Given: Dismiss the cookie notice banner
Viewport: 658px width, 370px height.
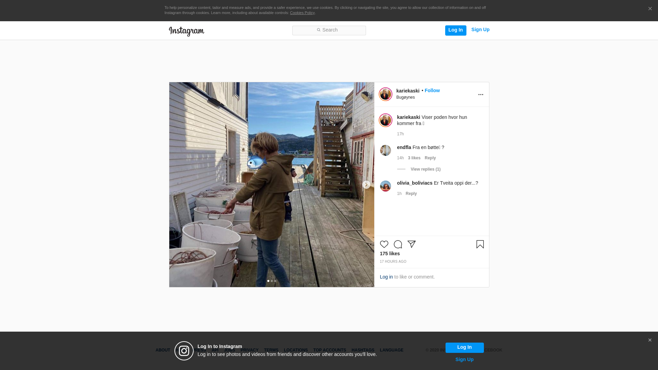Looking at the screenshot, I should 650,9.
